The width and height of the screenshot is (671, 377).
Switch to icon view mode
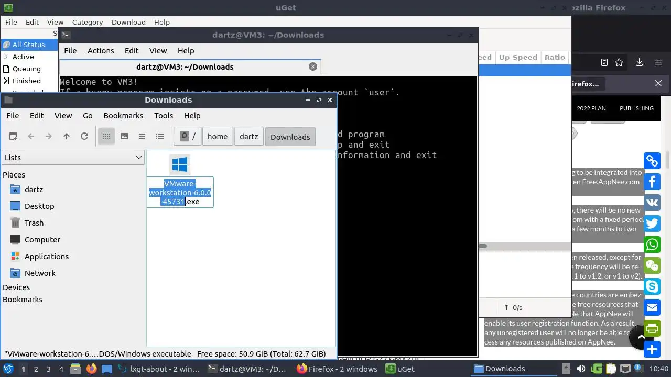[x=106, y=136]
